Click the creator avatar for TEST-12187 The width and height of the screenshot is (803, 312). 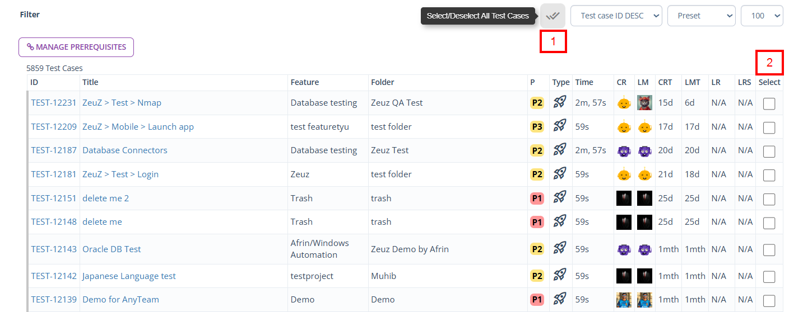click(x=623, y=150)
